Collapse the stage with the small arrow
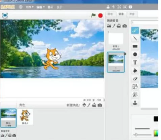161x140 pixels. click(105, 100)
